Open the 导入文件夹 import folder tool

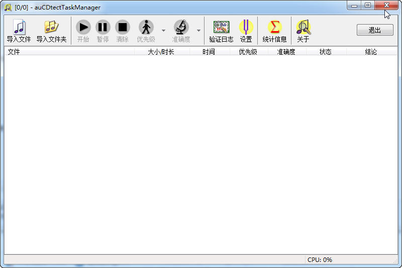tap(51, 31)
